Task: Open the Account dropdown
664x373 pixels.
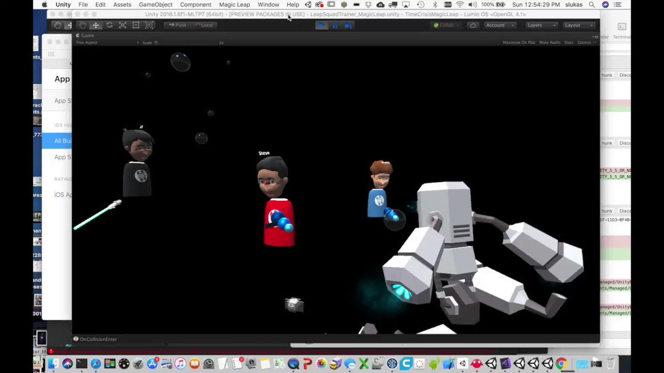Action: (x=500, y=25)
